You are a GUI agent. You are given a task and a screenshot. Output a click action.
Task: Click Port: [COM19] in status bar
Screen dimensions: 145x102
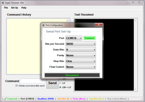pos(27,99)
